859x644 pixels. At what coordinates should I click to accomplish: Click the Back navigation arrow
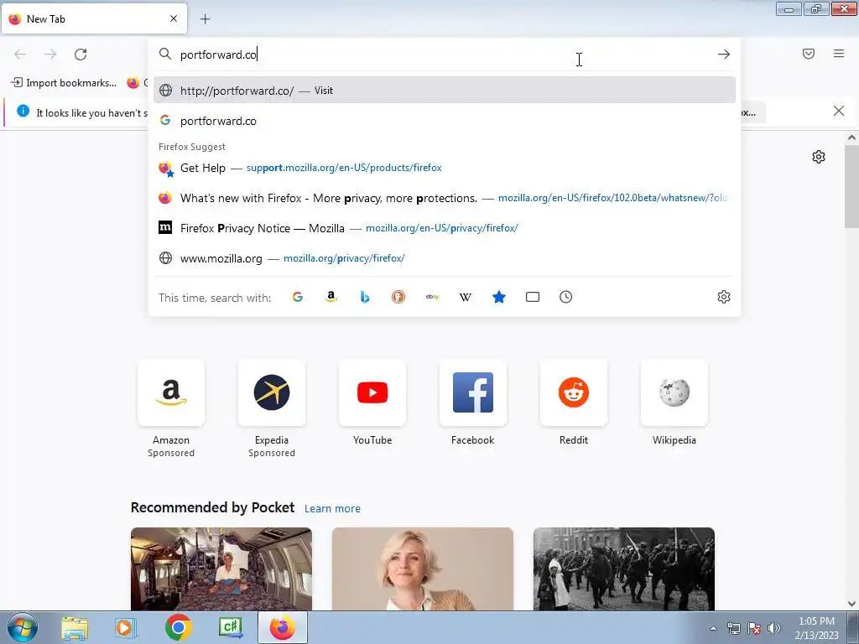20,55
